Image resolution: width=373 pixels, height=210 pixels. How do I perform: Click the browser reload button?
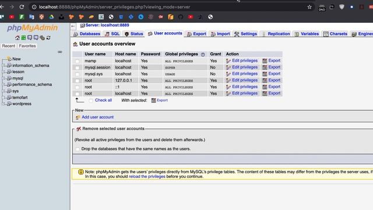pyautogui.click(x=22, y=7)
